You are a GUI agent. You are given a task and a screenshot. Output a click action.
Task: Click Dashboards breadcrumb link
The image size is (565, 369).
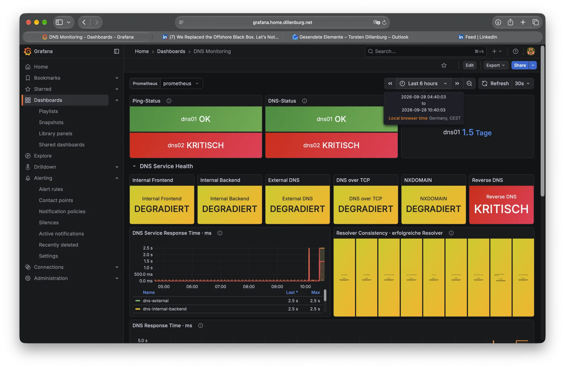pos(171,51)
